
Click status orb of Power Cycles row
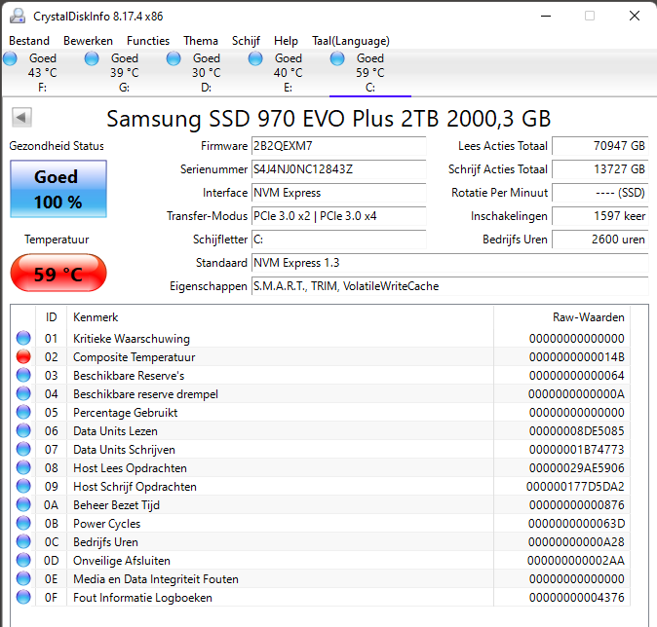[x=23, y=523]
